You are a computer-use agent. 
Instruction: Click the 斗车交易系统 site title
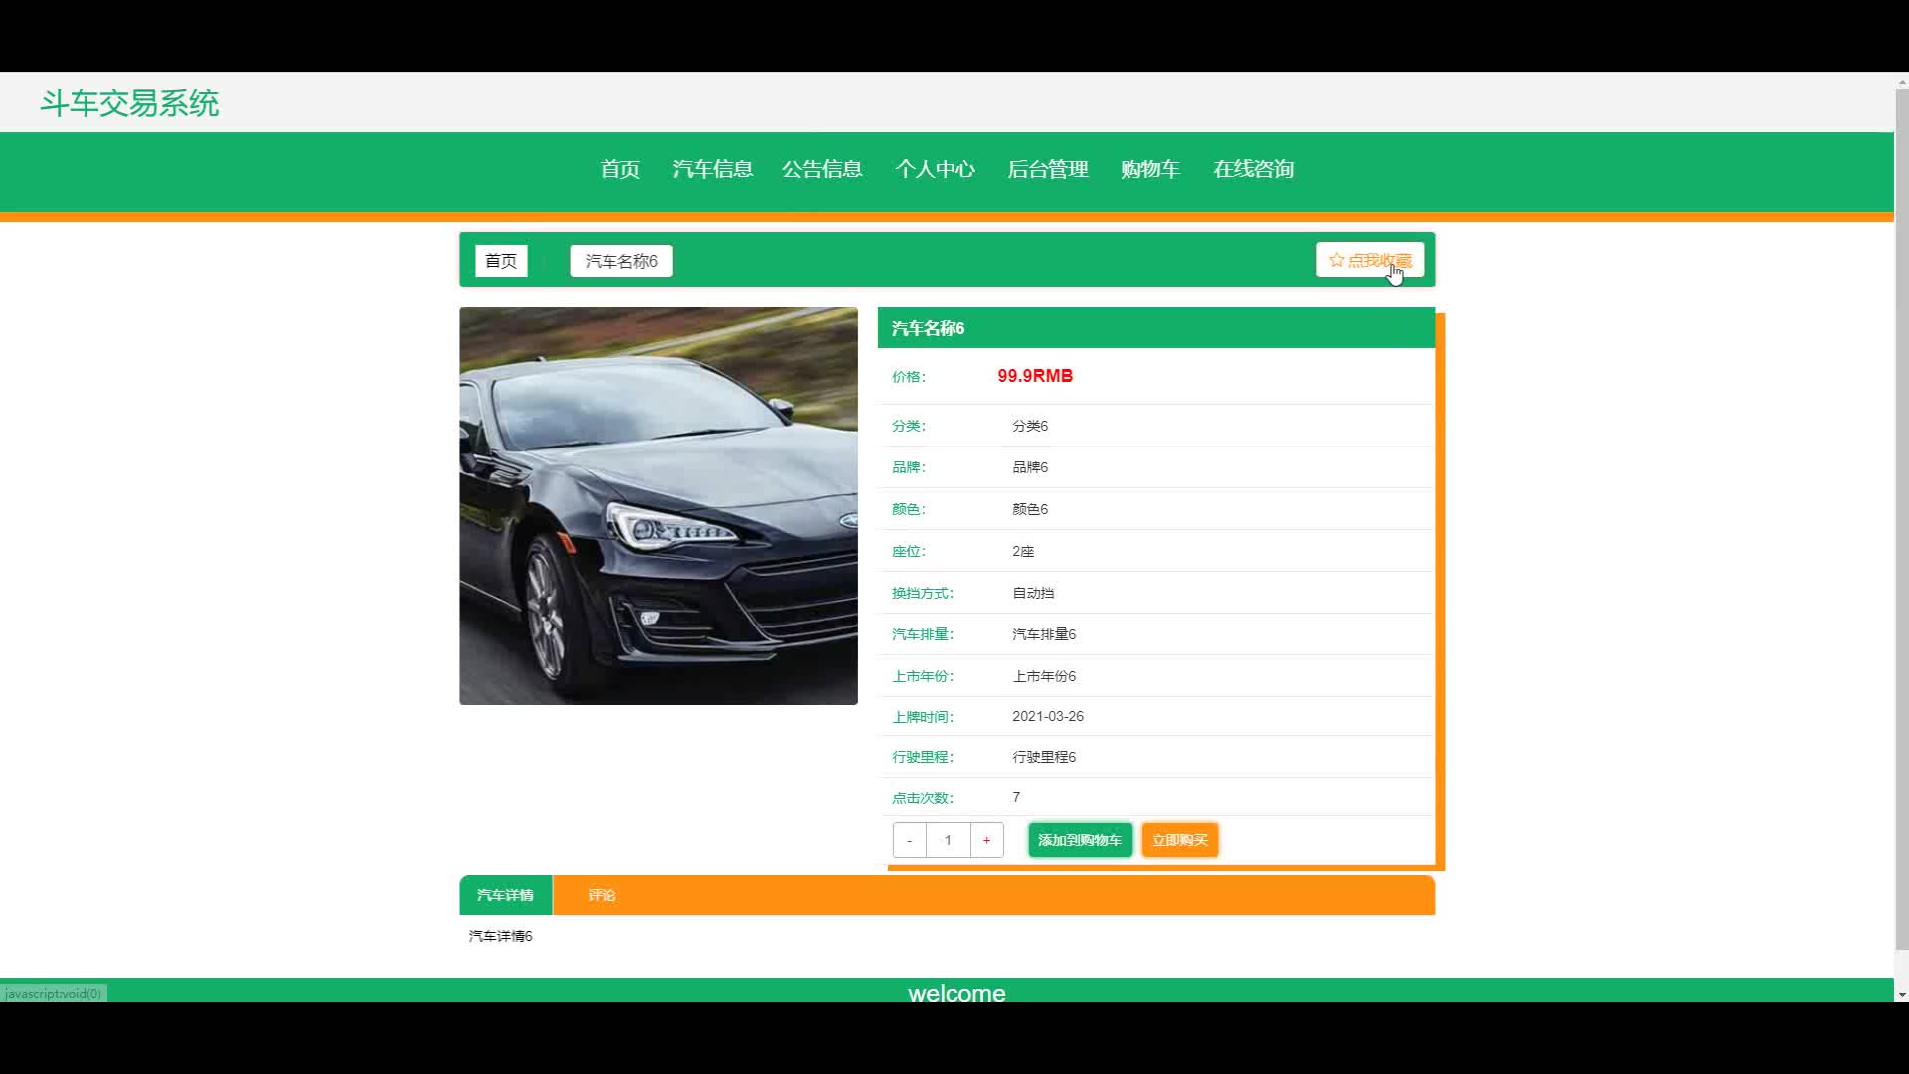click(x=129, y=103)
